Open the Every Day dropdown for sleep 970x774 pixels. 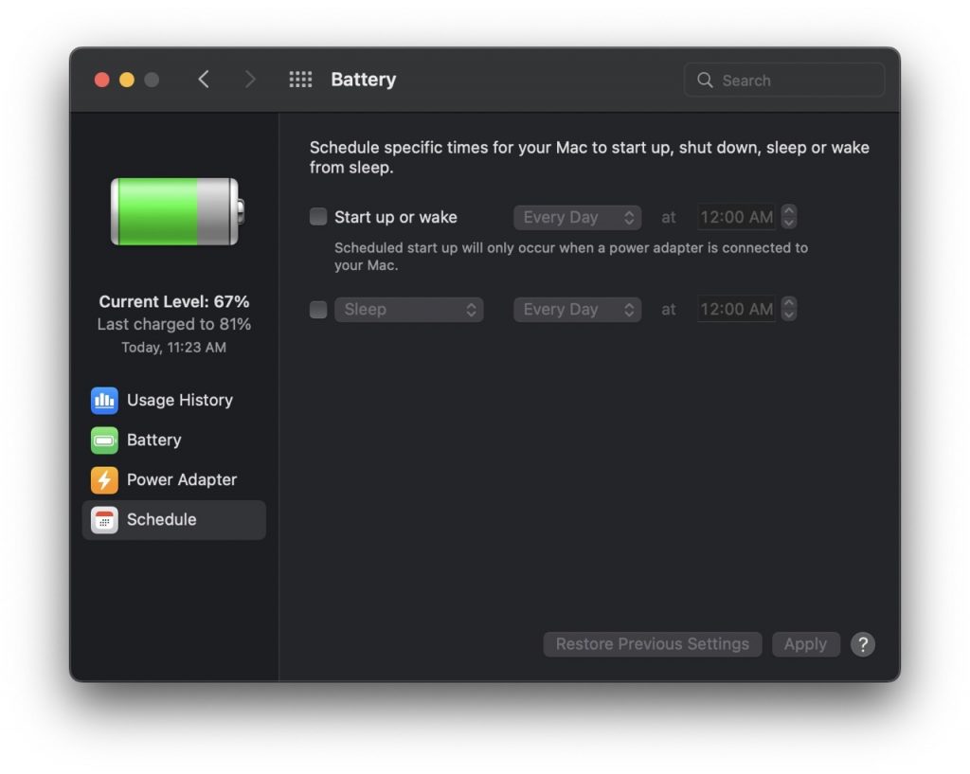click(x=577, y=309)
